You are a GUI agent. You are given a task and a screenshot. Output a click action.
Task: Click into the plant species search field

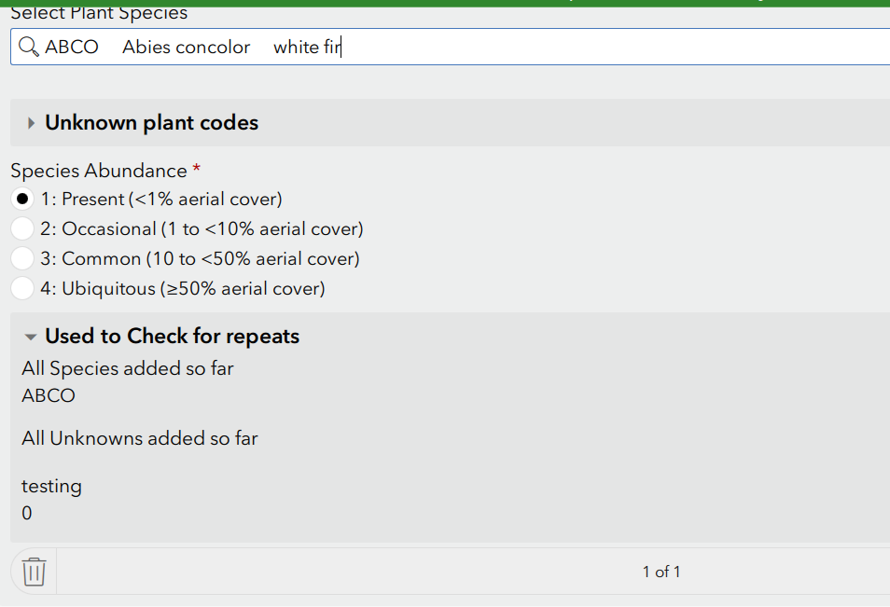[x=560, y=47]
